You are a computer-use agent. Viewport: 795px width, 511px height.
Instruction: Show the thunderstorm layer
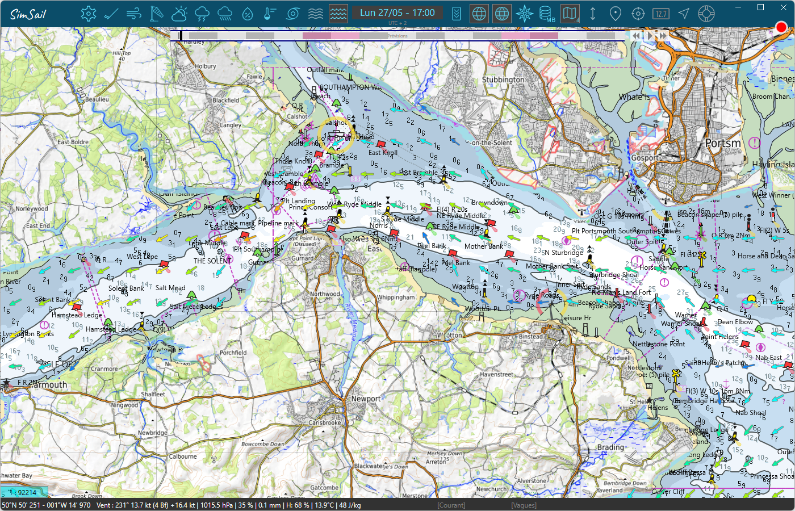coord(202,14)
